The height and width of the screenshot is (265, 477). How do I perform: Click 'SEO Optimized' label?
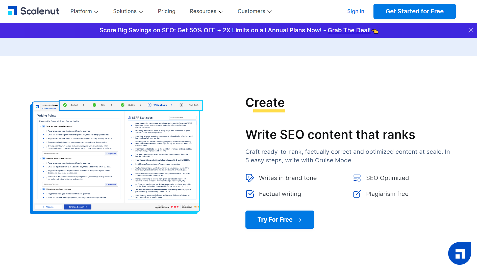(387, 178)
